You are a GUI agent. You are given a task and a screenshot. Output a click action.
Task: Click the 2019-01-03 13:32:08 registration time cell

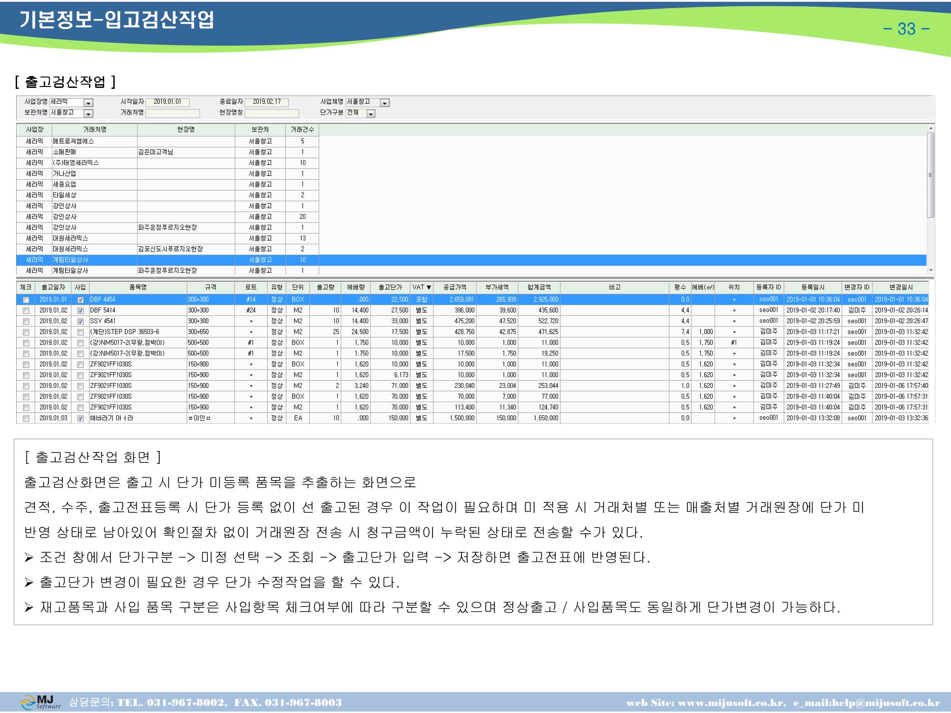coord(813,418)
